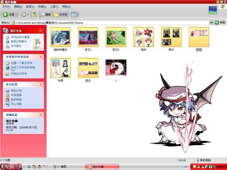Open the 工具(T) menu
This screenshot has width=227, height=170.
coord(54,7)
